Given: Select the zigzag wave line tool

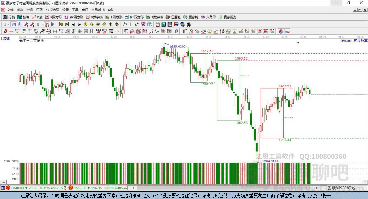Looking at the screenshot, I should click(157, 32).
